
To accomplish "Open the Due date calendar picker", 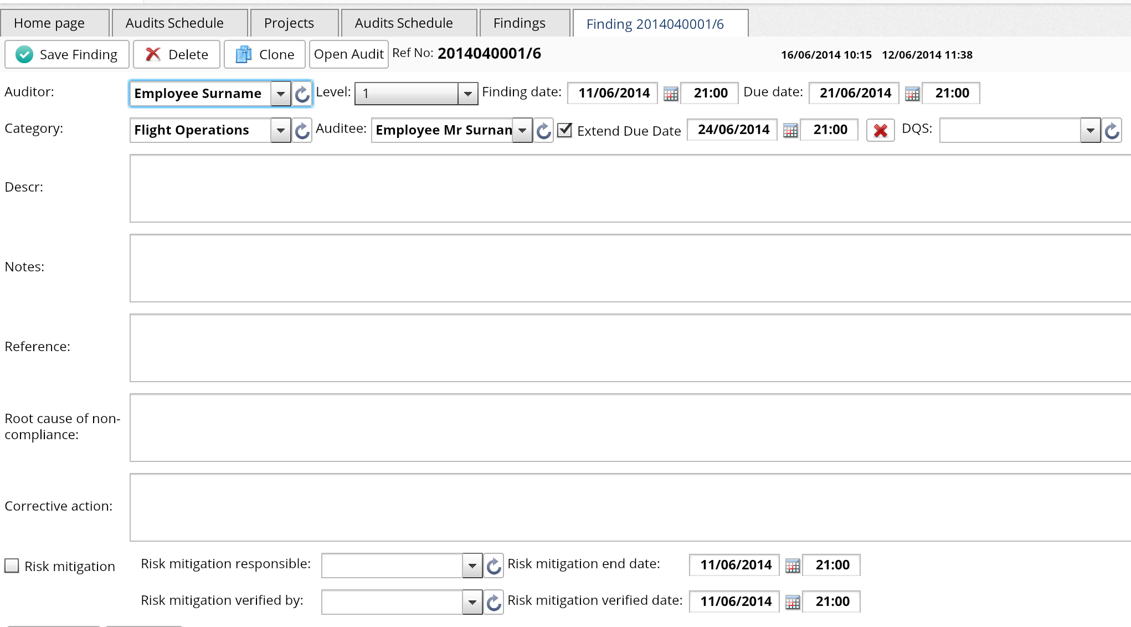I will coord(912,94).
